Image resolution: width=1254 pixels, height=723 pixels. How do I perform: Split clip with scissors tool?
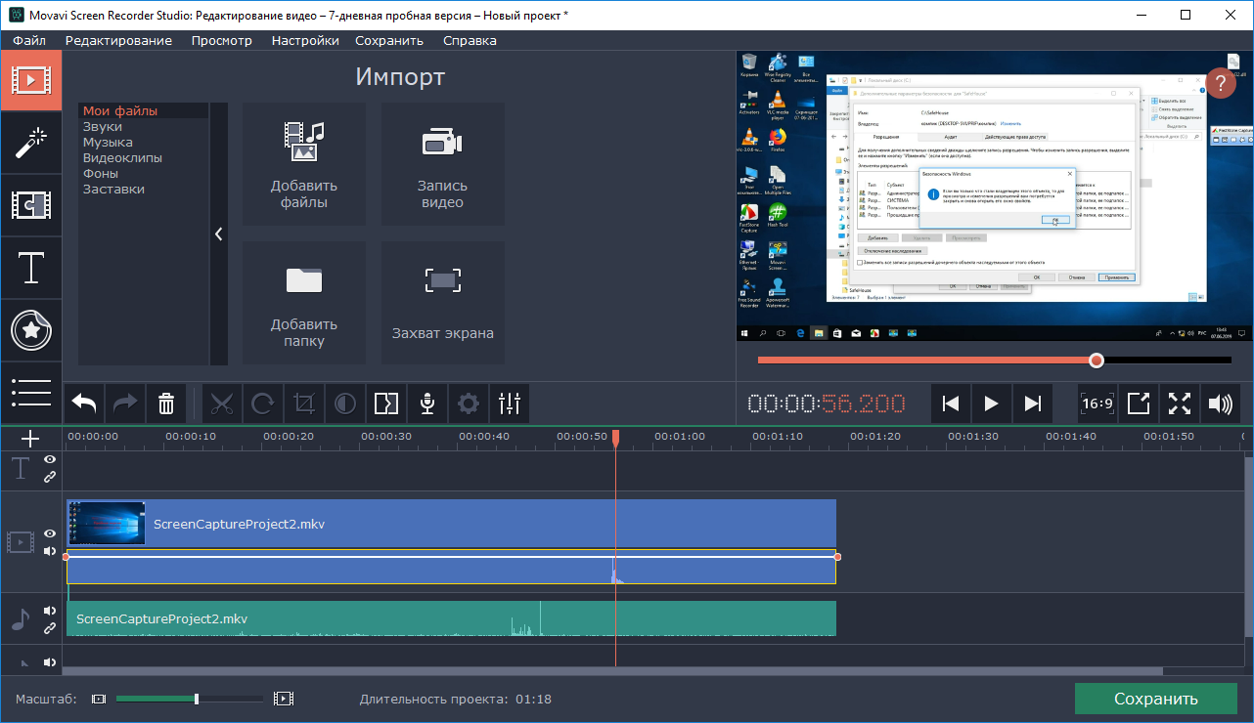coord(223,403)
